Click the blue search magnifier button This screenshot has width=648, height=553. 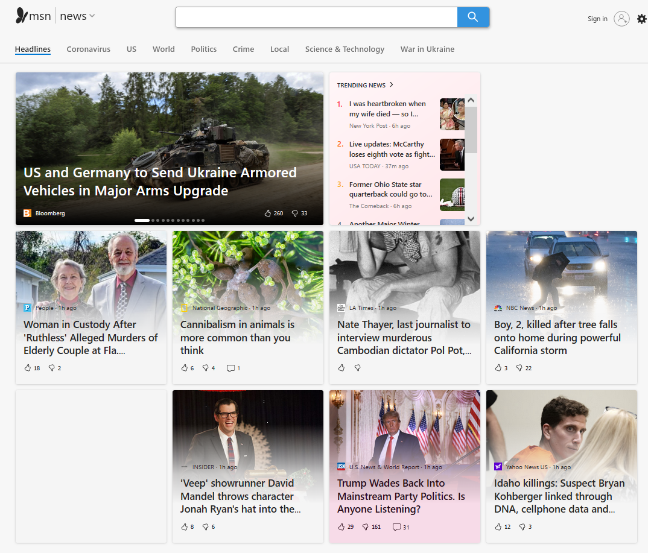(473, 17)
